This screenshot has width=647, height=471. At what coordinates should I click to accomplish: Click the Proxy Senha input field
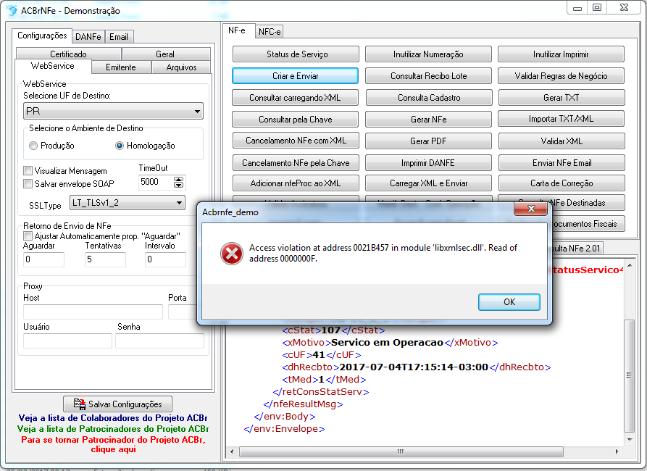[159, 341]
